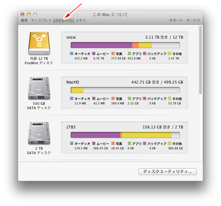This screenshot has height=206, width=221.
Task: Switch to the メモリ tab
Action: [80, 20]
